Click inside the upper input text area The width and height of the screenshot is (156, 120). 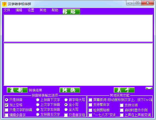[78, 28]
